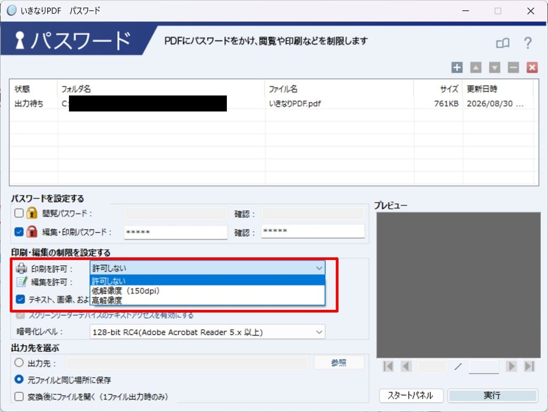Choose 低解像度（150dpi）print option
Viewport: 548px width, 412px height.
207,291
